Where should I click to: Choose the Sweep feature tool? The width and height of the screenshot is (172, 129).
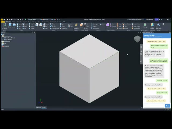[19, 24]
